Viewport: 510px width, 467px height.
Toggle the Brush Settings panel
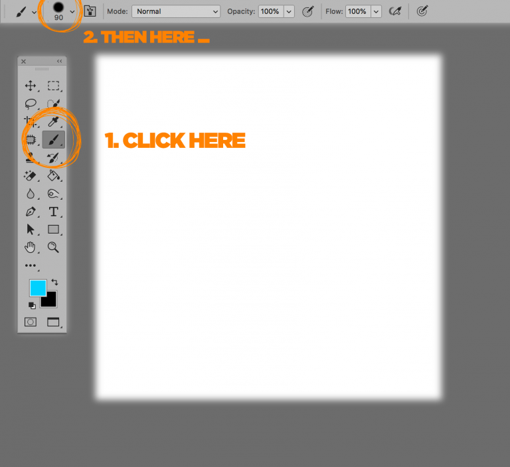tap(90, 11)
